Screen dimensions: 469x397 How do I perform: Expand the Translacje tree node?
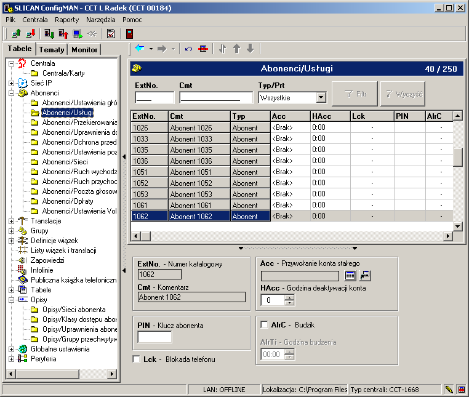click(x=11, y=221)
